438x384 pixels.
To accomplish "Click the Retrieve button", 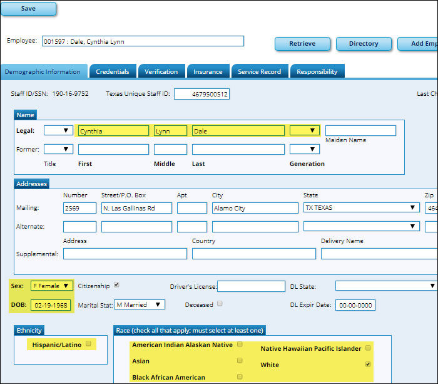I will 302,44.
